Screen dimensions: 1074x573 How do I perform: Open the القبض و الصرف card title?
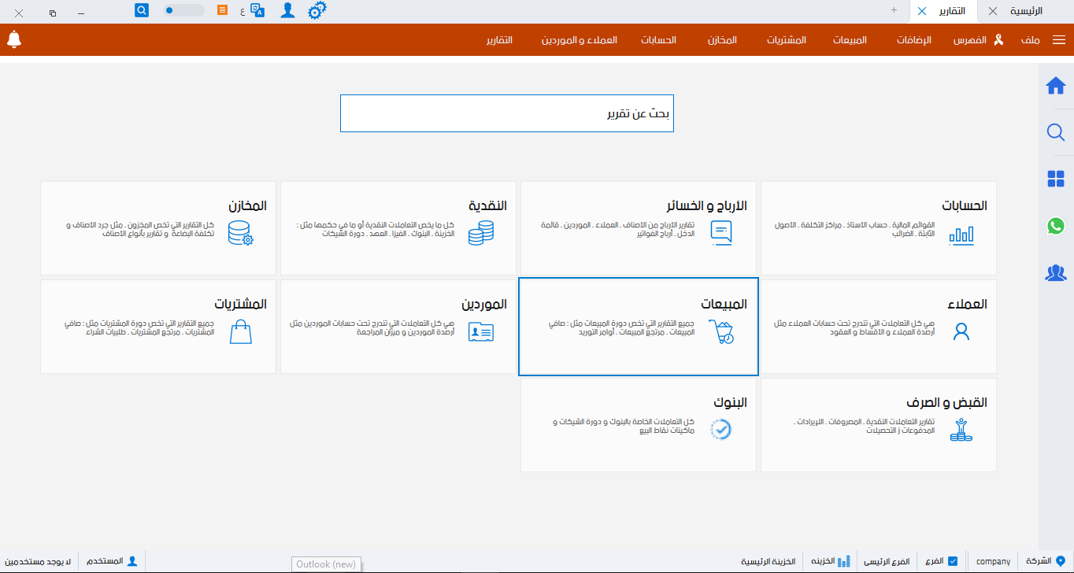tap(946, 403)
